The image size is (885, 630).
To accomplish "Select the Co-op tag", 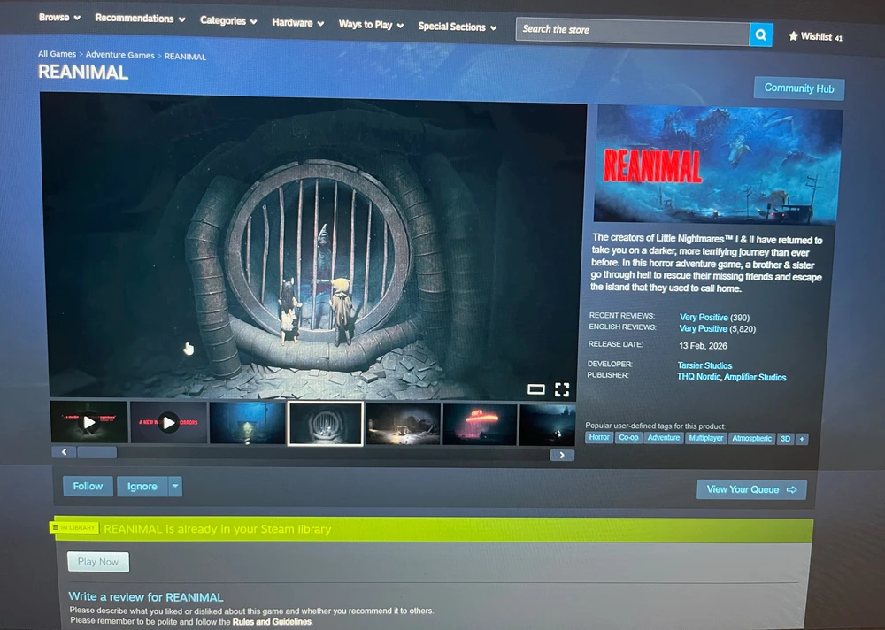I will click(x=628, y=437).
